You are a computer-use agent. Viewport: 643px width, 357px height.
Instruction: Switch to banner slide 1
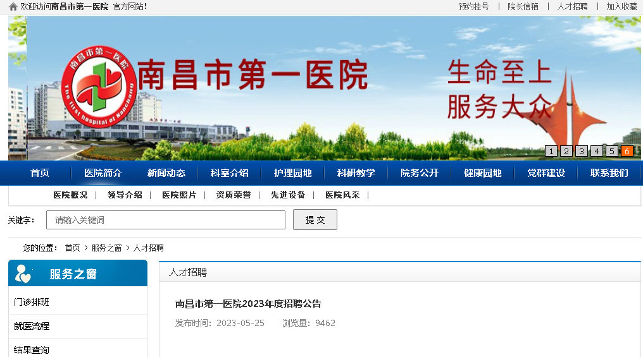pyautogui.click(x=551, y=151)
